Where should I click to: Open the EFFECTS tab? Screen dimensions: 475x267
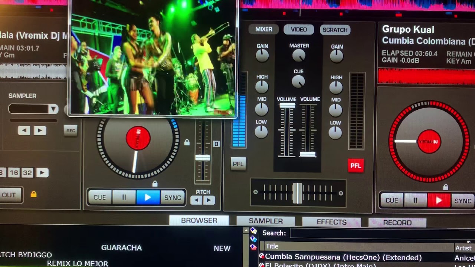tap(331, 222)
